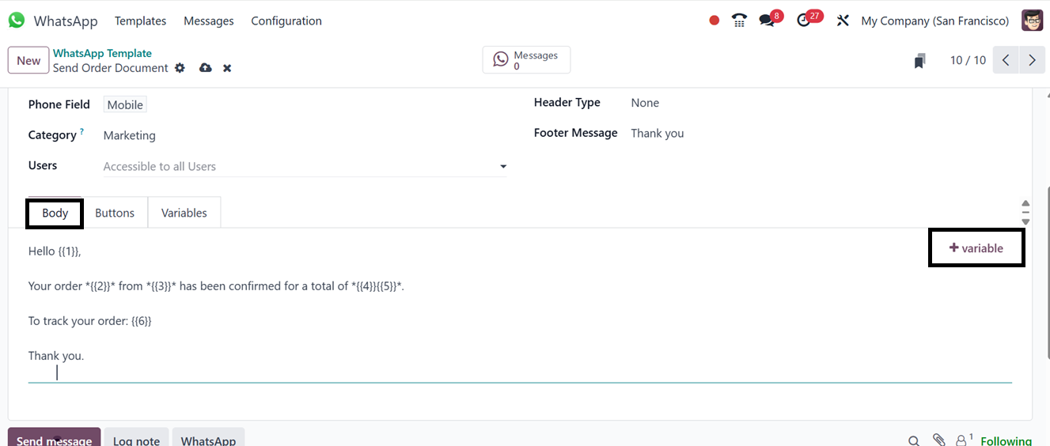Go to the previous record arrow
The image size is (1050, 446).
(x=1006, y=60)
